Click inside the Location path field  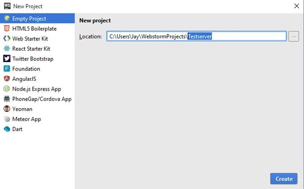coord(196,36)
